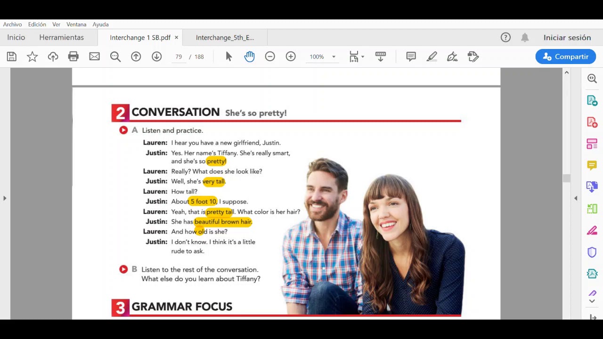Add a comment note tool
This screenshot has width=603, height=339.
pos(411,56)
